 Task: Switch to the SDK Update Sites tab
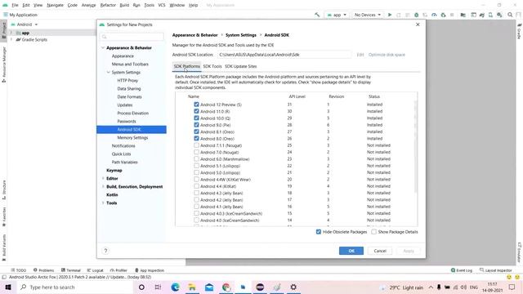(x=241, y=66)
